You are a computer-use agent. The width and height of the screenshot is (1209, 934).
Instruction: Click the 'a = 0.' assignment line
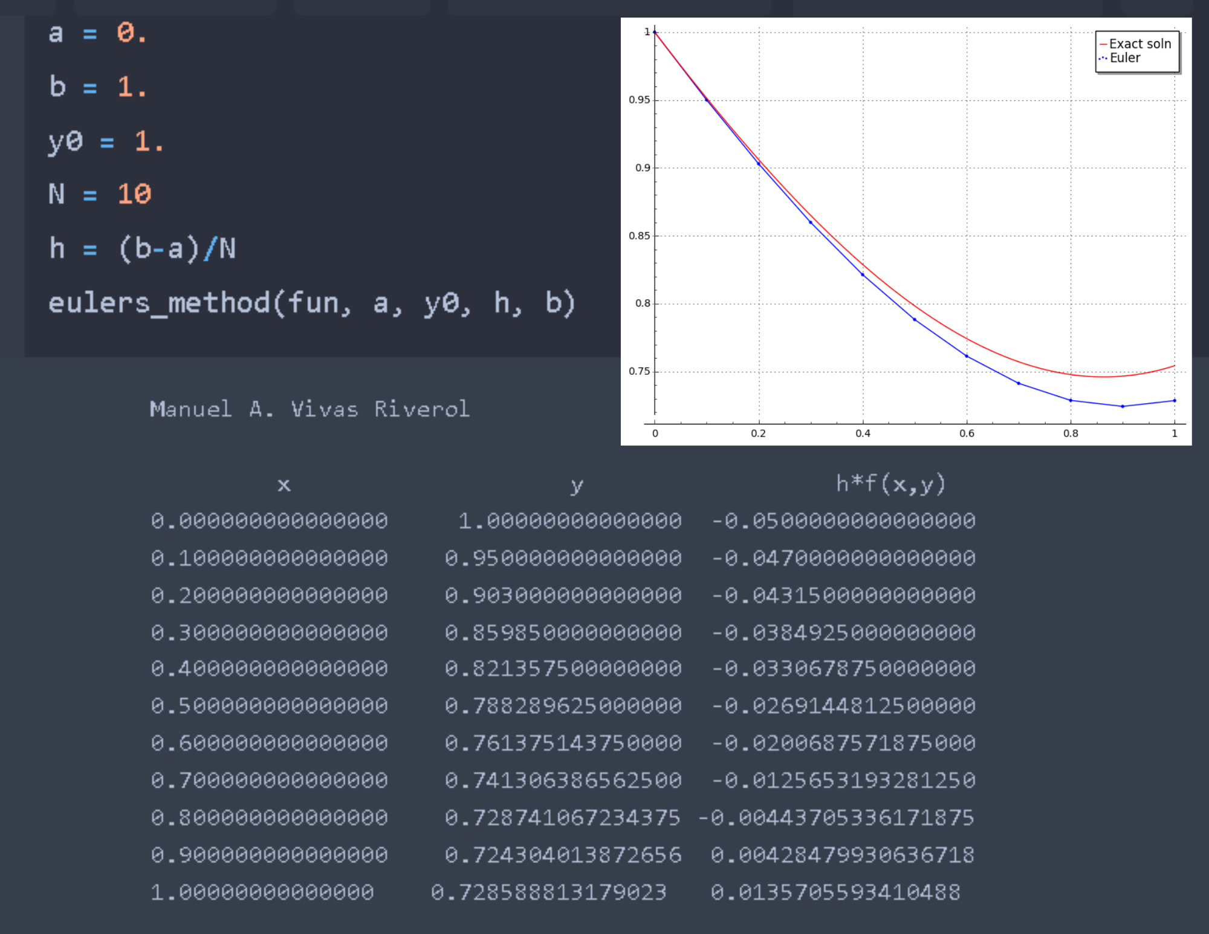[x=97, y=33]
